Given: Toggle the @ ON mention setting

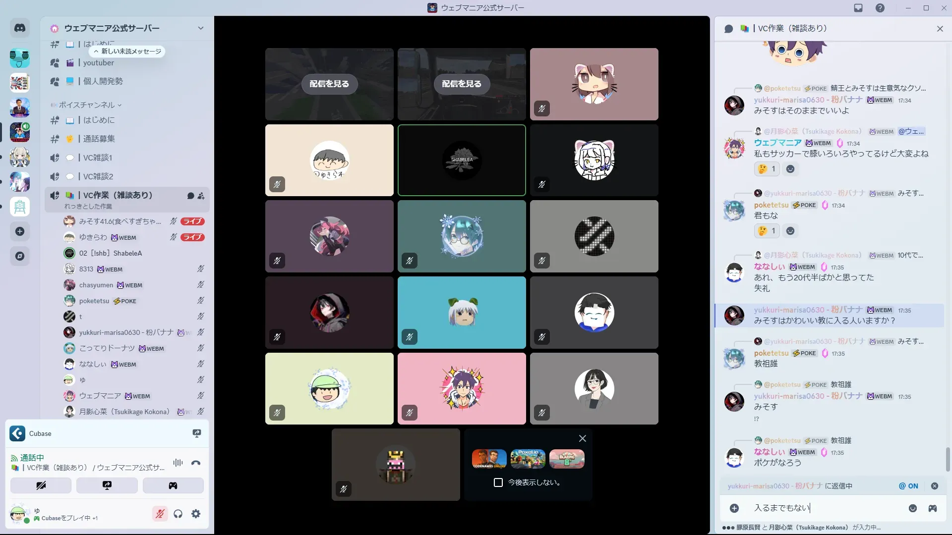Looking at the screenshot, I should point(908,486).
